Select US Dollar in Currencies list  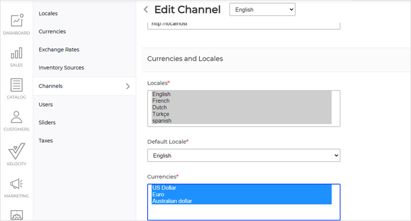[x=242, y=188]
